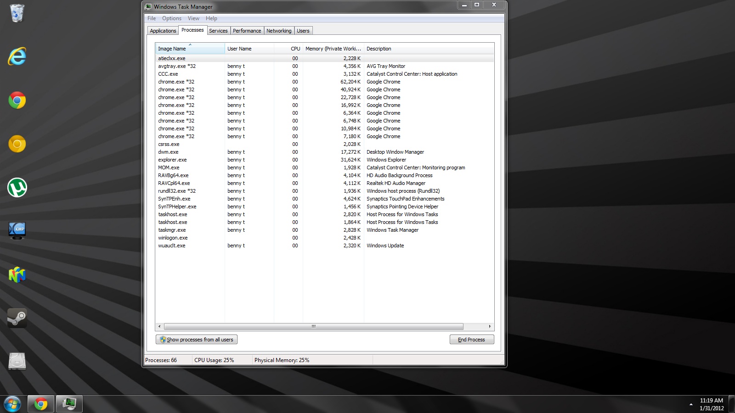Viewport: 735px width, 413px height.
Task: Open the View menu
Action: pos(193,18)
